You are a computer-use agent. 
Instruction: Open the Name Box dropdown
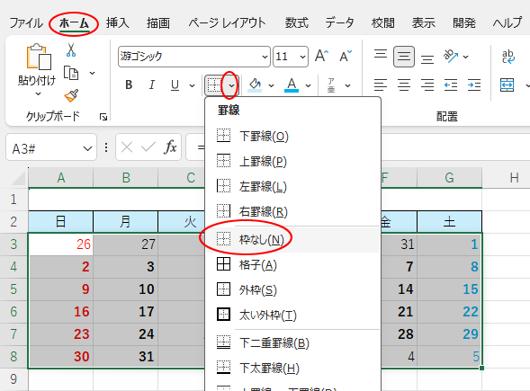pos(87,148)
